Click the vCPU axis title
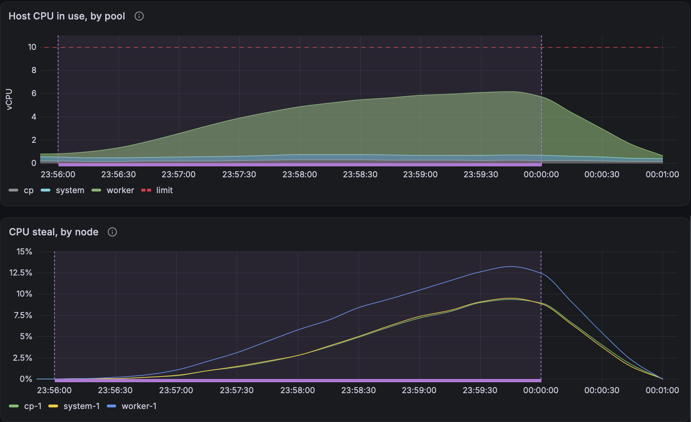 [x=9, y=99]
